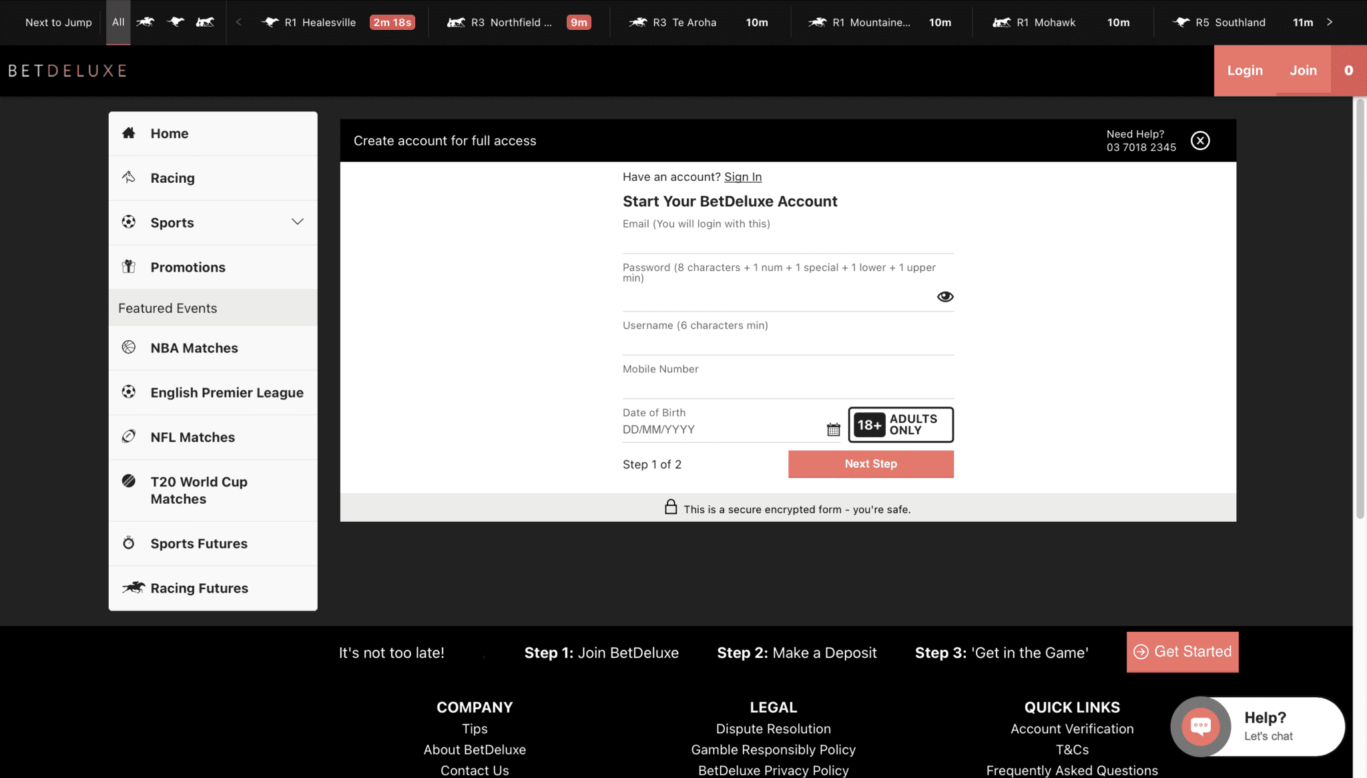Open R1 Healesville race
The image size is (1367, 778).
(338, 22)
